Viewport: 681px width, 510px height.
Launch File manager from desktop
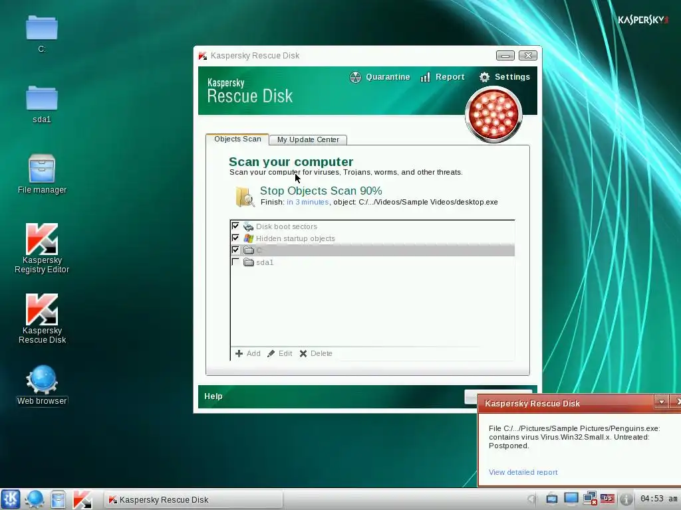point(42,168)
